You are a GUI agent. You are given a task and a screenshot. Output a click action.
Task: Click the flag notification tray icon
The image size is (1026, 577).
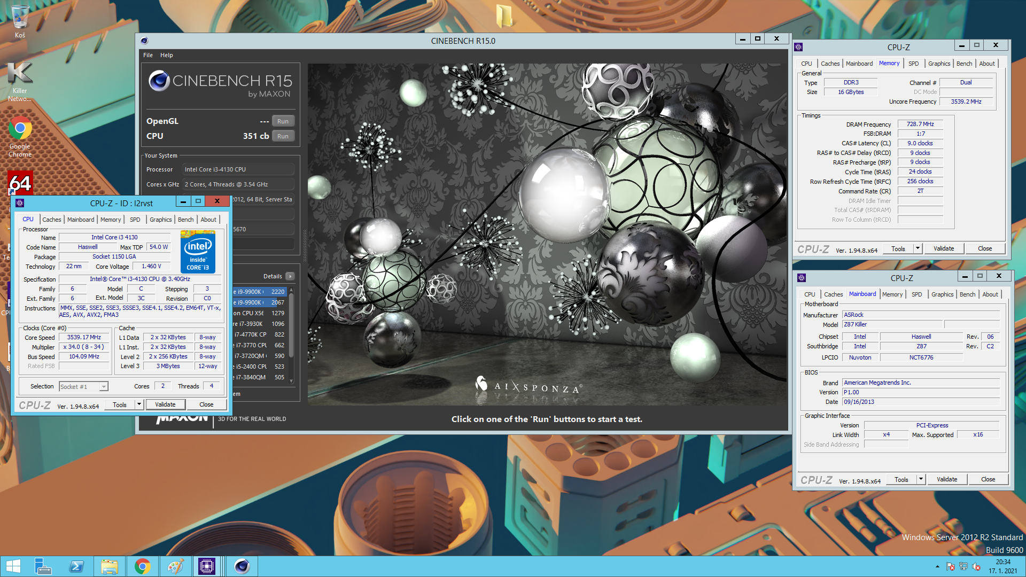point(950,566)
